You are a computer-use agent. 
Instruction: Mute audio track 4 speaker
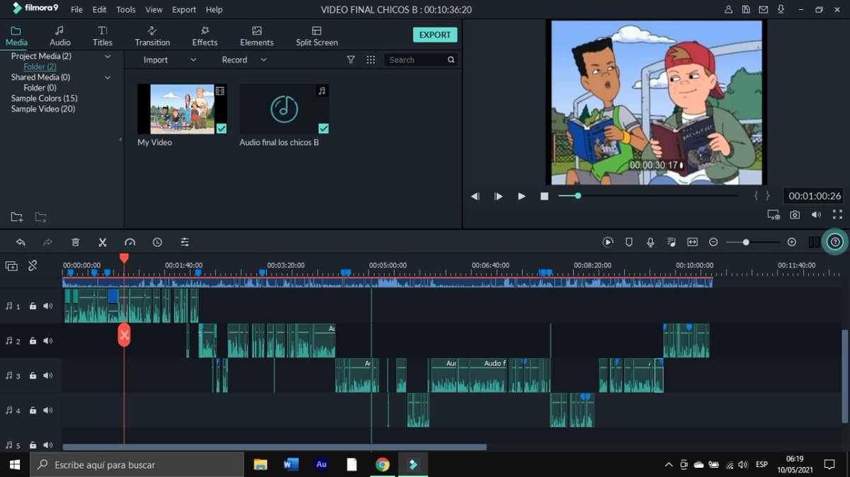click(47, 410)
